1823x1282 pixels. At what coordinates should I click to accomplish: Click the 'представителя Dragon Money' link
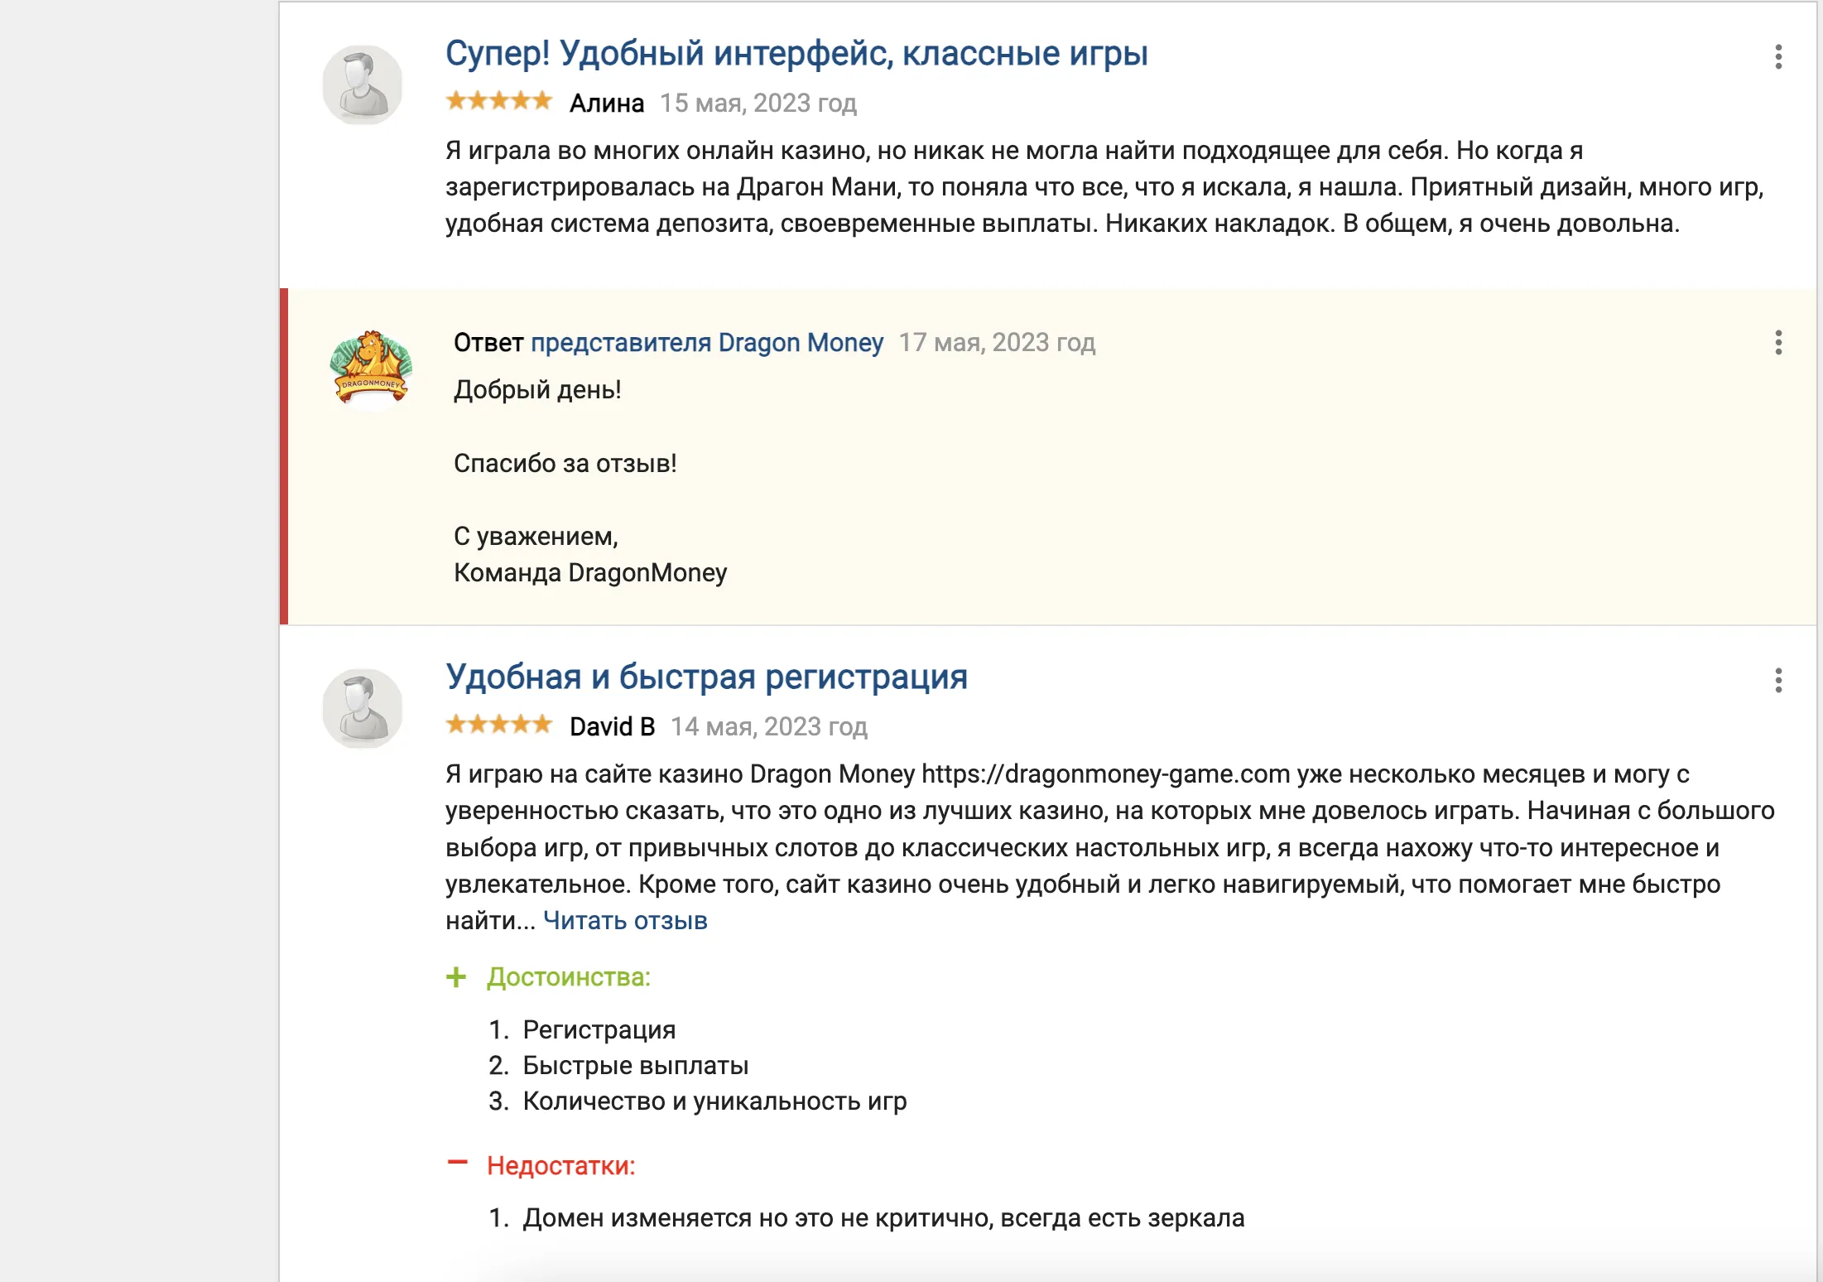707,342
